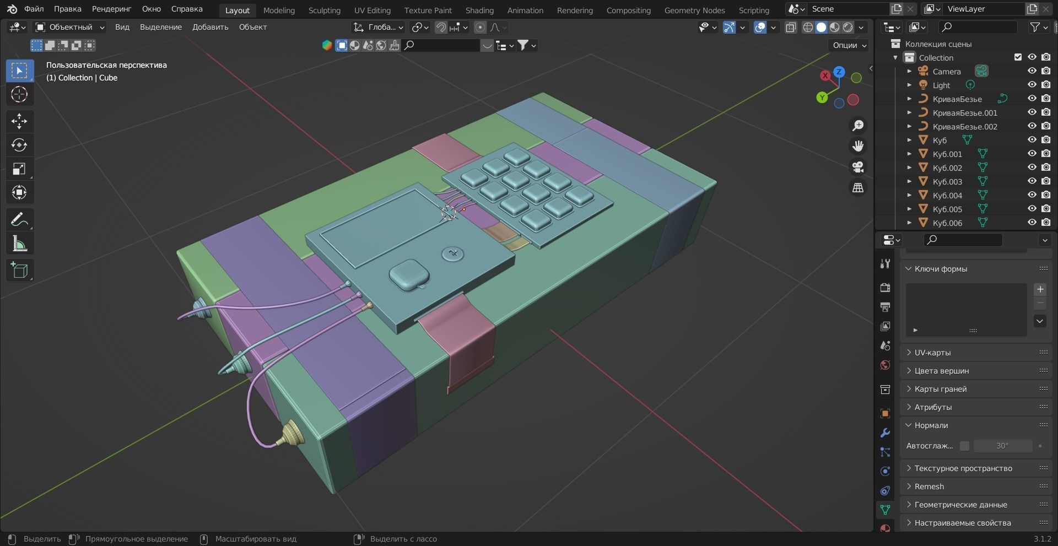Select the Transform tool

point(19,192)
